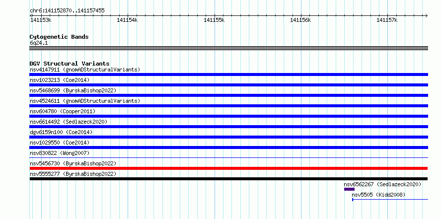This screenshot has height=219, width=442.
Task: Select the blue bar under nsv604780
Action: 228,116
